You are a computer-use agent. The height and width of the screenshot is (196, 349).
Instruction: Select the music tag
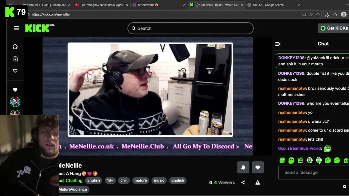pyautogui.click(x=159, y=180)
